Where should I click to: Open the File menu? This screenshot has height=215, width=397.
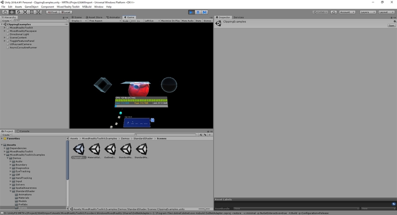click(3, 7)
